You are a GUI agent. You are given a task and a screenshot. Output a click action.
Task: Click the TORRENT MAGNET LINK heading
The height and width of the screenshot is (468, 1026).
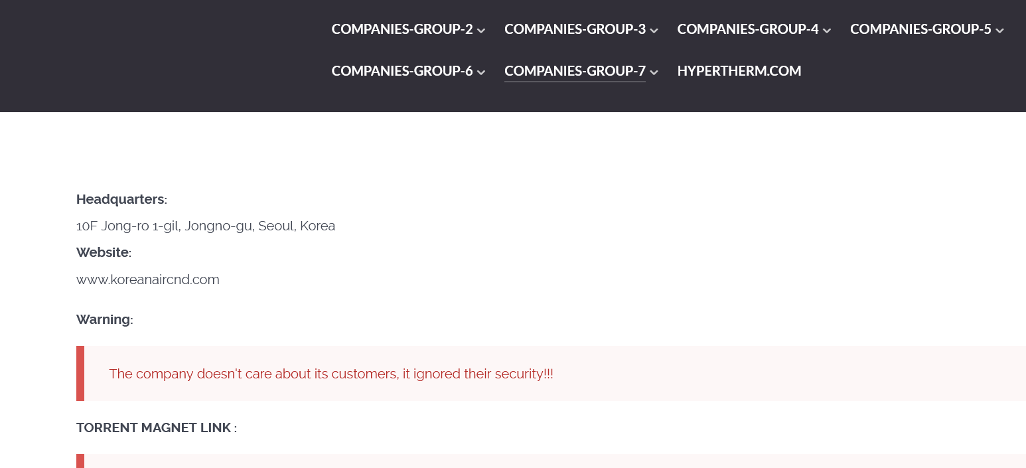[x=156, y=428]
